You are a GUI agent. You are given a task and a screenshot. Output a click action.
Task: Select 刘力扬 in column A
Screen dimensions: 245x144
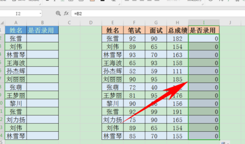pos(16,120)
